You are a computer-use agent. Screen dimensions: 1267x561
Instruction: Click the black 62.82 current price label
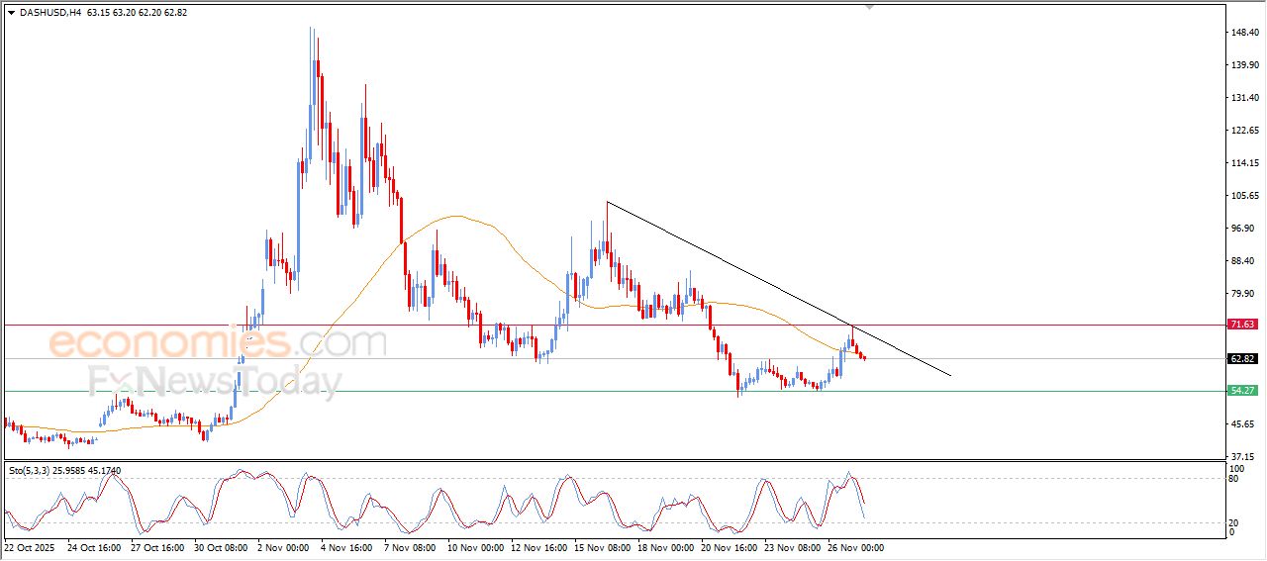[x=1241, y=359]
